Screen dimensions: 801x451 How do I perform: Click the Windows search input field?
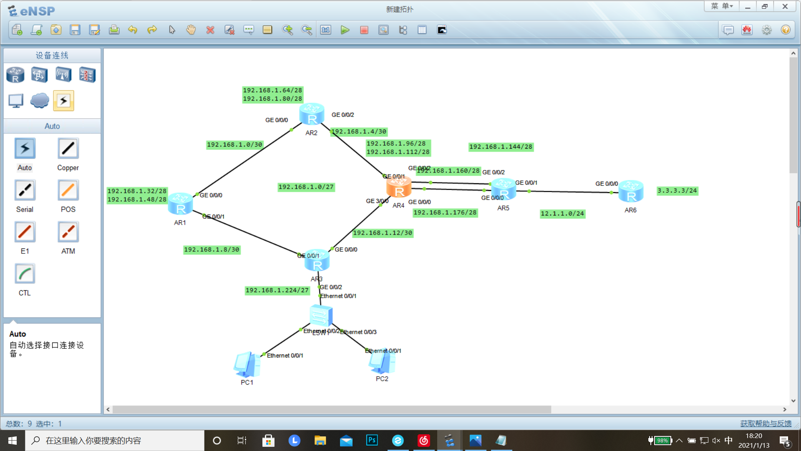click(x=115, y=441)
